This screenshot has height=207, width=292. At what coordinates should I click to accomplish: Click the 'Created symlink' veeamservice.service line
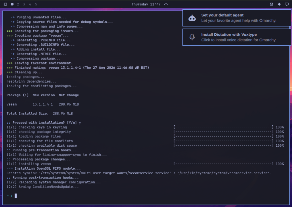[x=139, y=173]
